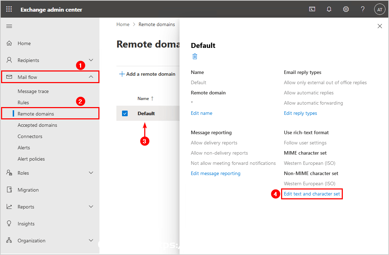Collapse navigation with hamburger icon
The height and width of the screenshot is (255, 389).
[x=9, y=26]
